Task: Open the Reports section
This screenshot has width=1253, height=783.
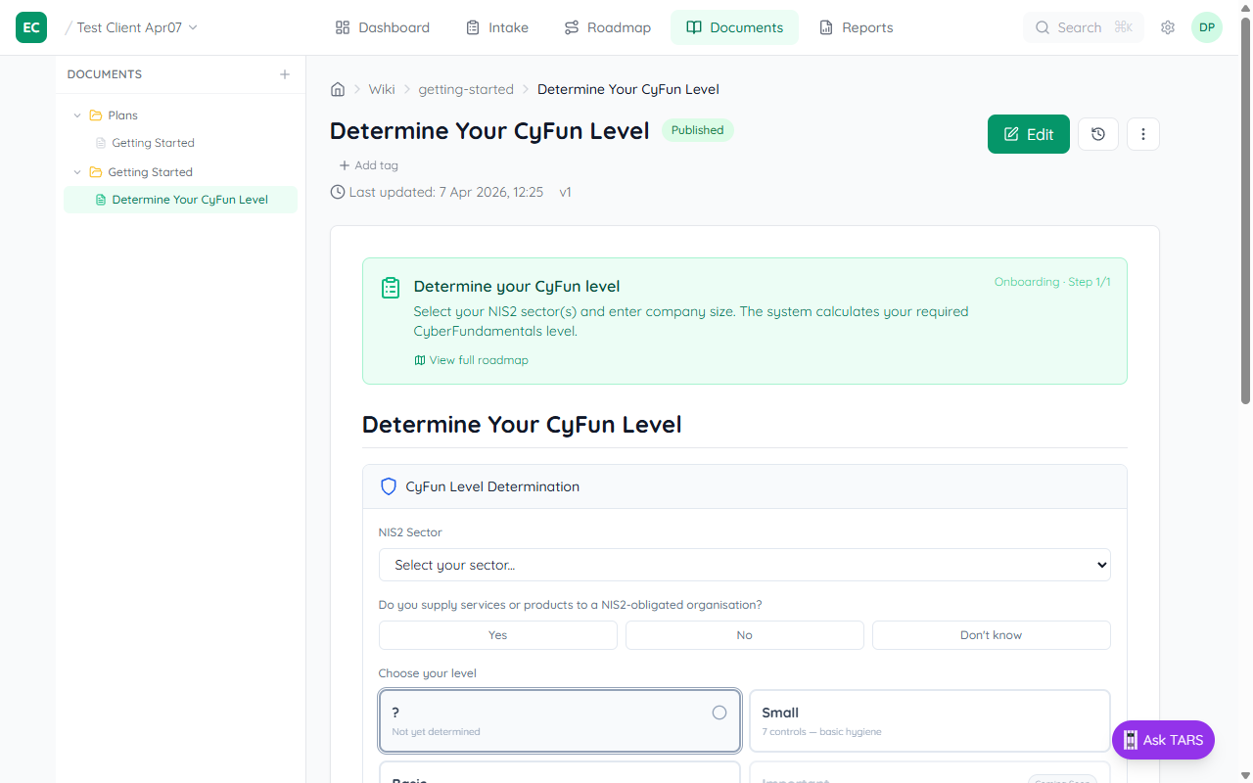Action: coord(856,27)
